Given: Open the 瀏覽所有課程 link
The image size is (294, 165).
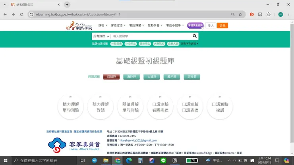Looking at the screenshot, I should pos(190,44).
